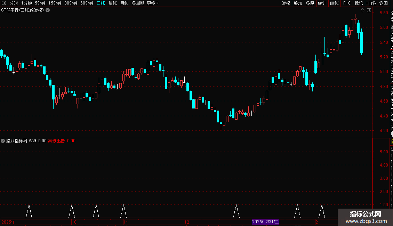Switch to 月线 monthly chart

tap(124, 3)
